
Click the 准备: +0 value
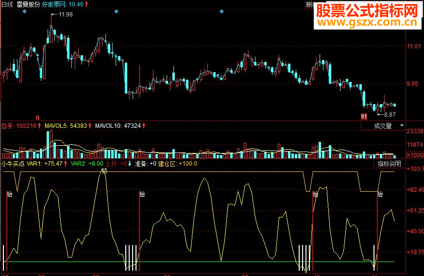146,164
